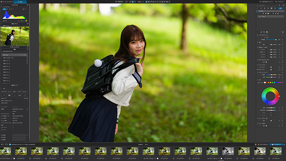Click the Export button
This screenshot has width=286, height=161.
(x=276, y=145)
